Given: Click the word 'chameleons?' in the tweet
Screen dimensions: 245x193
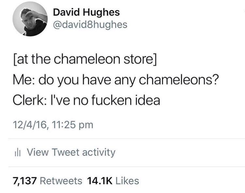Looking at the screenshot, I should tap(178, 80).
